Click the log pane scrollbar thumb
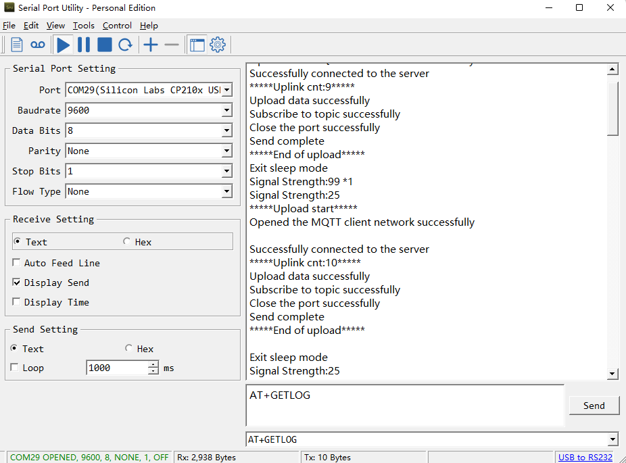626x463 pixels. [612, 109]
